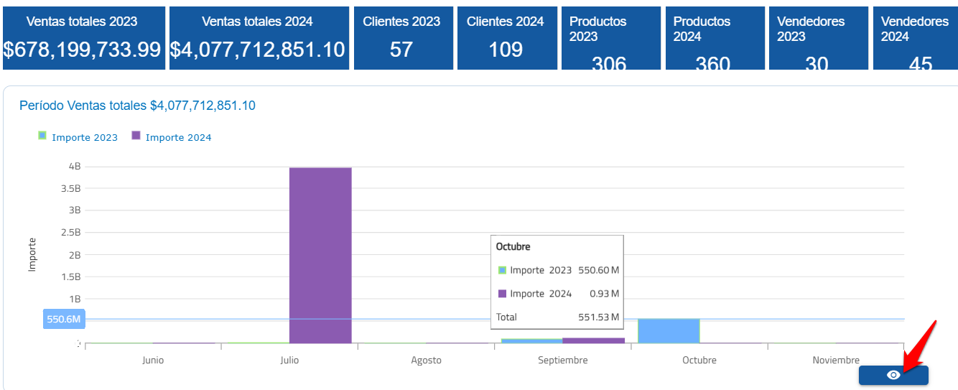
Task: Click the highlighted blue Octubre bar
Action: pos(669,331)
